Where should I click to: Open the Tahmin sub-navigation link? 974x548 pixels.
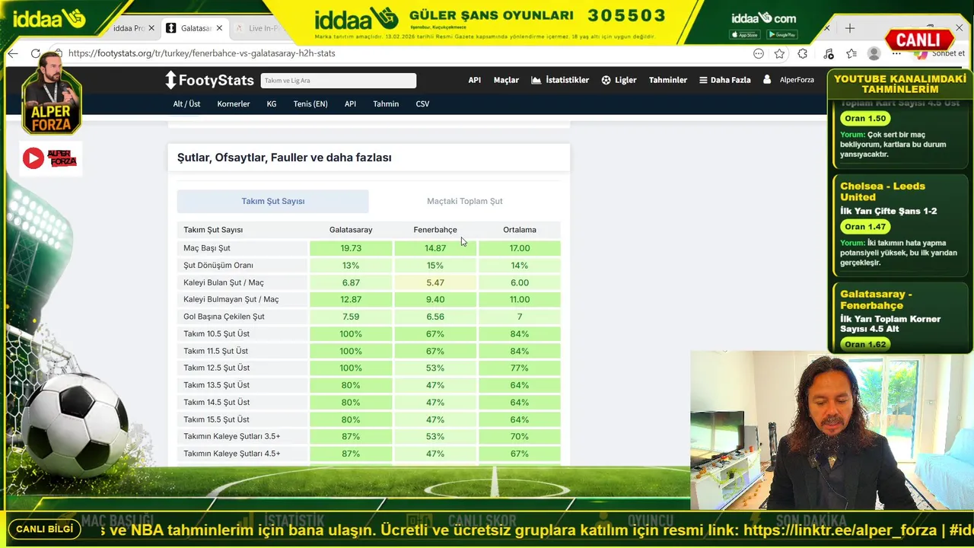tap(386, 104)
